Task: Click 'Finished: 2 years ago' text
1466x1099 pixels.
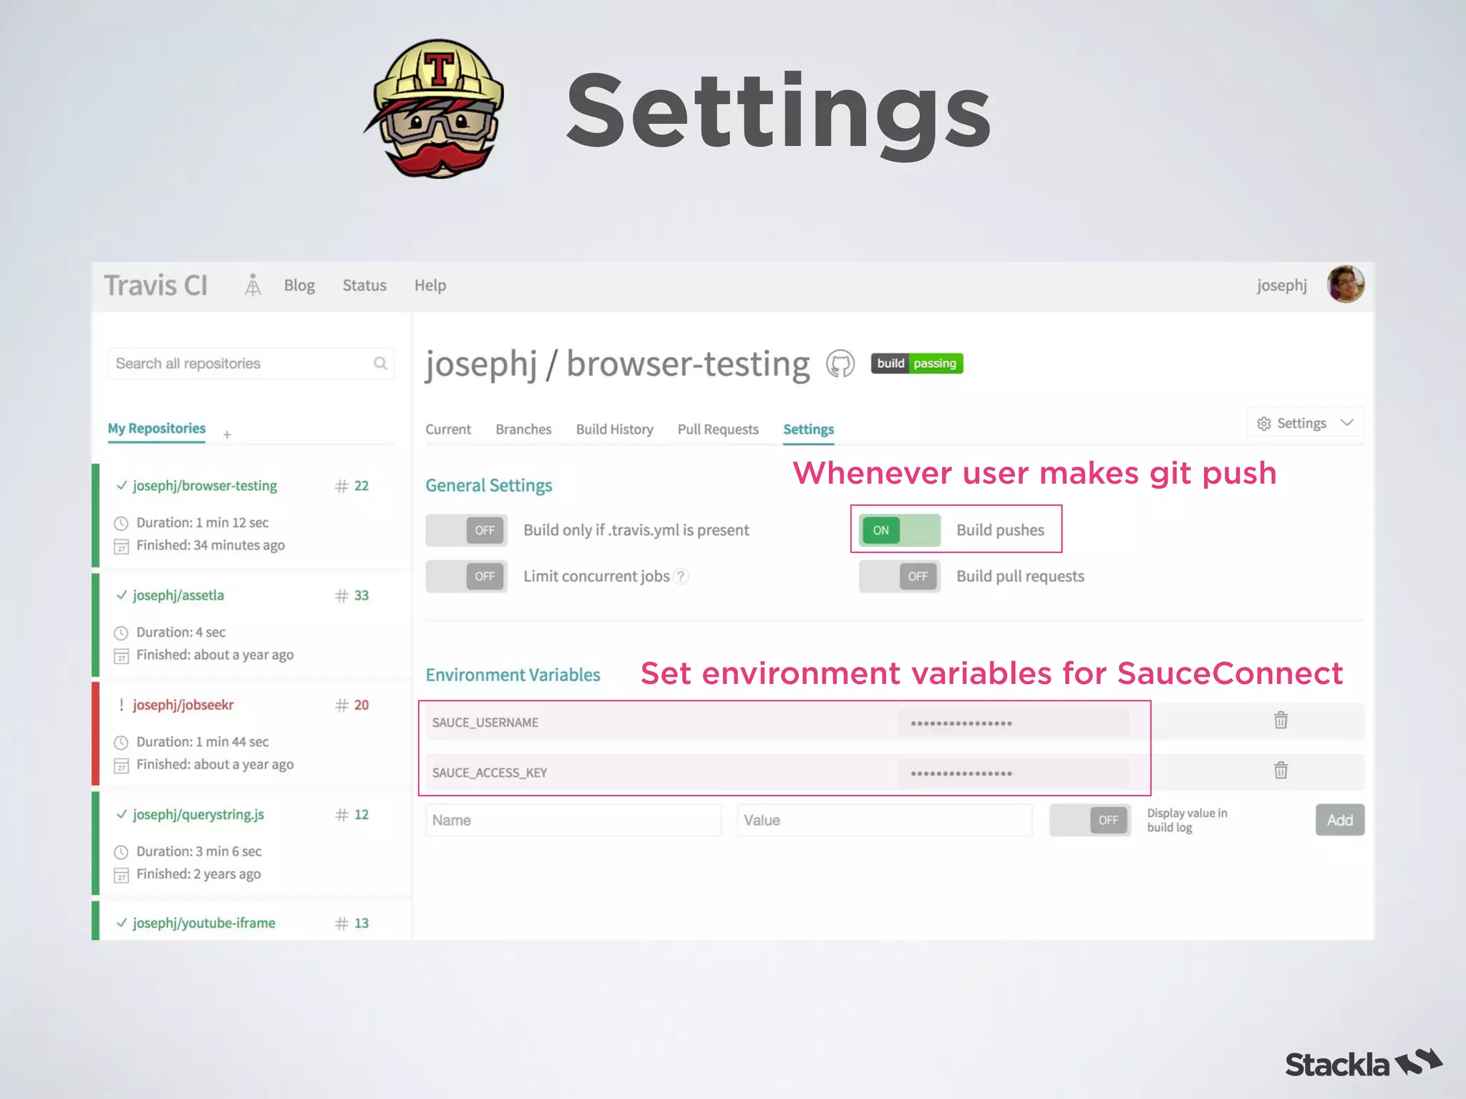Action: pos(198,874)
